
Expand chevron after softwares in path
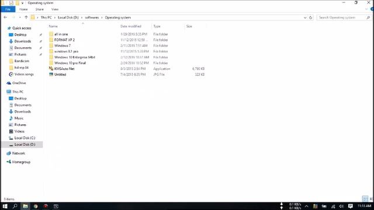click(102, 17)
